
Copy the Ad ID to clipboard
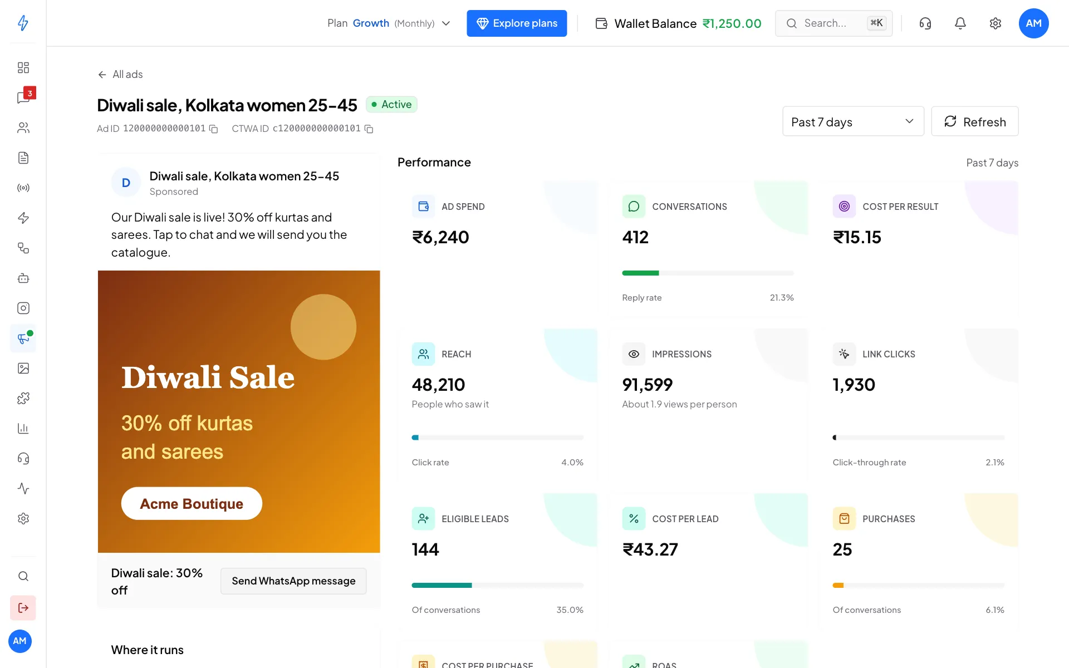(213, 129)
